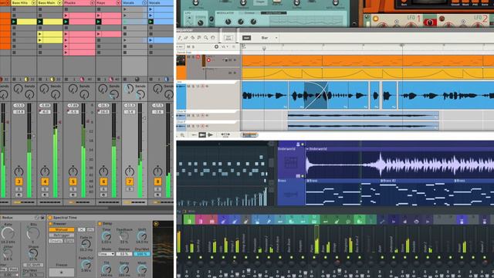Toggle track 7 activator button
Image resolution: width=494 pixels, height=278 pixels.
pyautogui.click(x=130, y=181)
